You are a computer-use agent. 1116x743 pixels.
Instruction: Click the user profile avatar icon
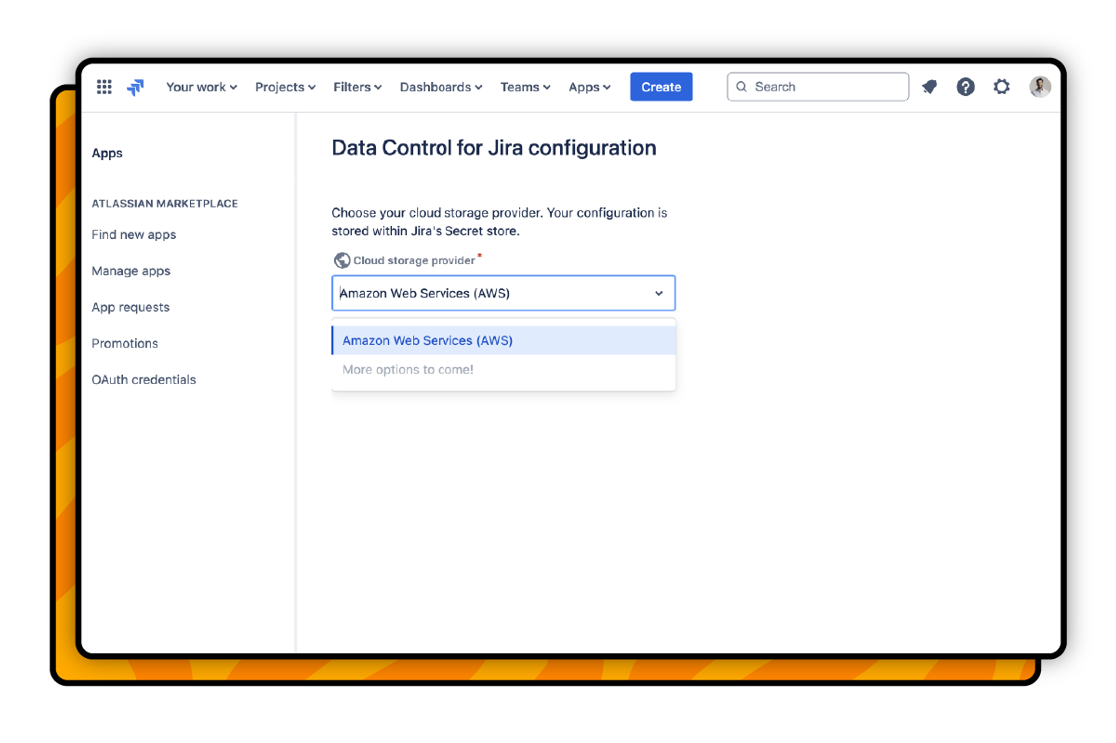pyautogui.click(x=1040, y=86)
